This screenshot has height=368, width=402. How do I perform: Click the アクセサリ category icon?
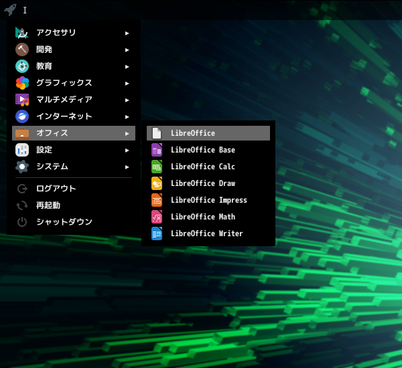22,33
